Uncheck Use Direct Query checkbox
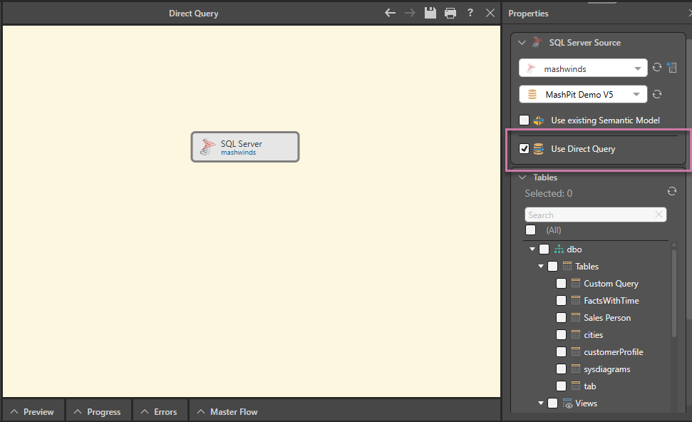The width and height of the screenshot is (692, 422). 525,149
